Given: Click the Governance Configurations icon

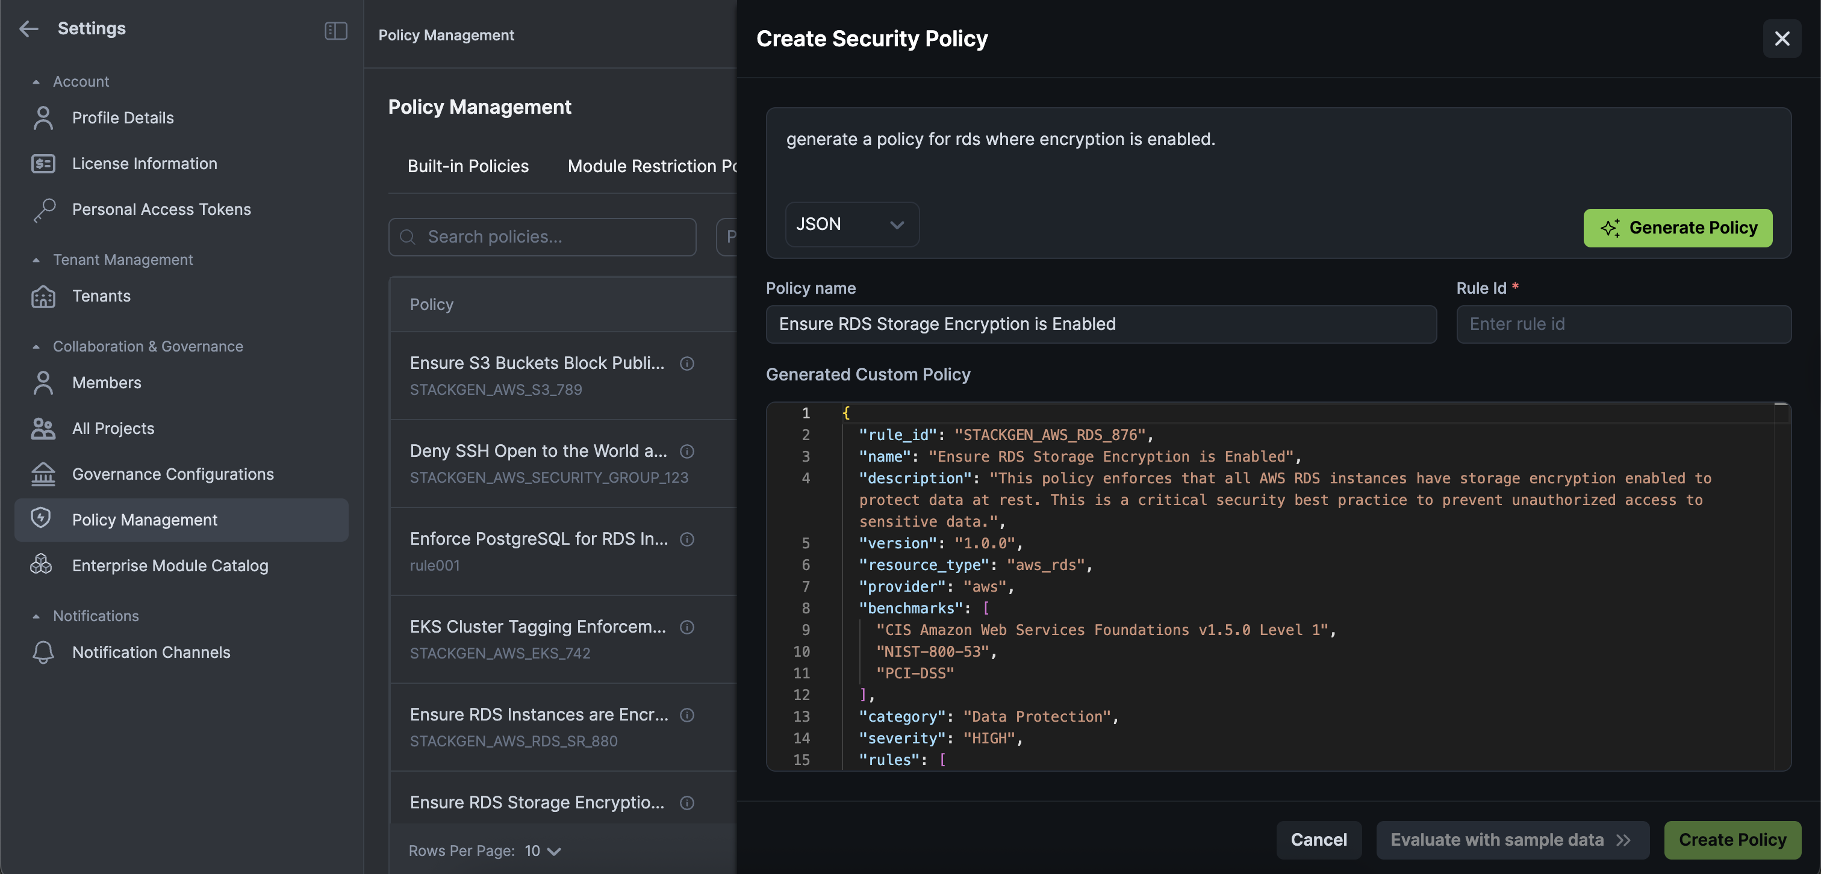Looking at the screenshot, I should coord(43,474).
